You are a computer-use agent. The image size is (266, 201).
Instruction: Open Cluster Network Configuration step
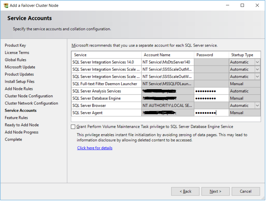(31, 103)
